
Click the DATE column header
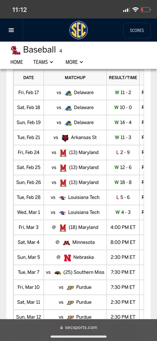click(x=29, y=78)
